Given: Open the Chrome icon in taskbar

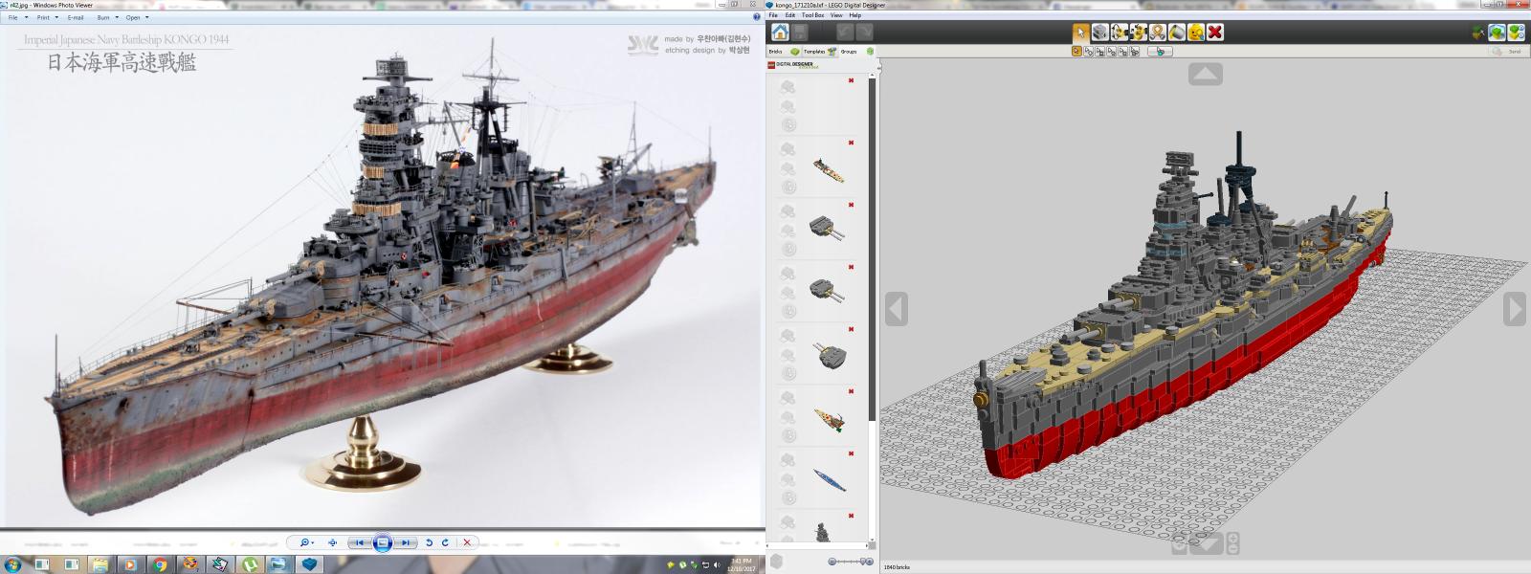Looking at the screenshot, I should [160, 564].
